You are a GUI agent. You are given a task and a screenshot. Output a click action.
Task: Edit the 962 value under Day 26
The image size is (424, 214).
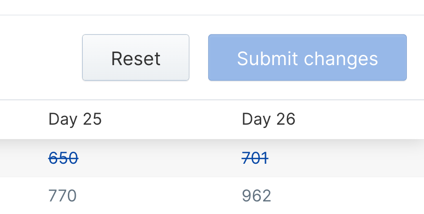pos(256,195)
